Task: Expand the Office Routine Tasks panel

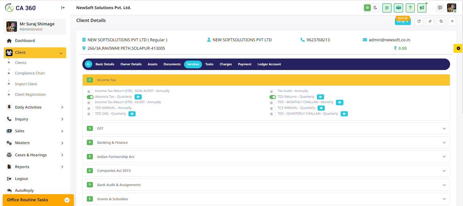Action: click(x=38, y=200)
